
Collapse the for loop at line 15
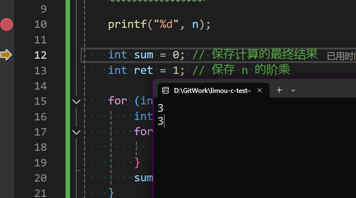pos(76,101)
